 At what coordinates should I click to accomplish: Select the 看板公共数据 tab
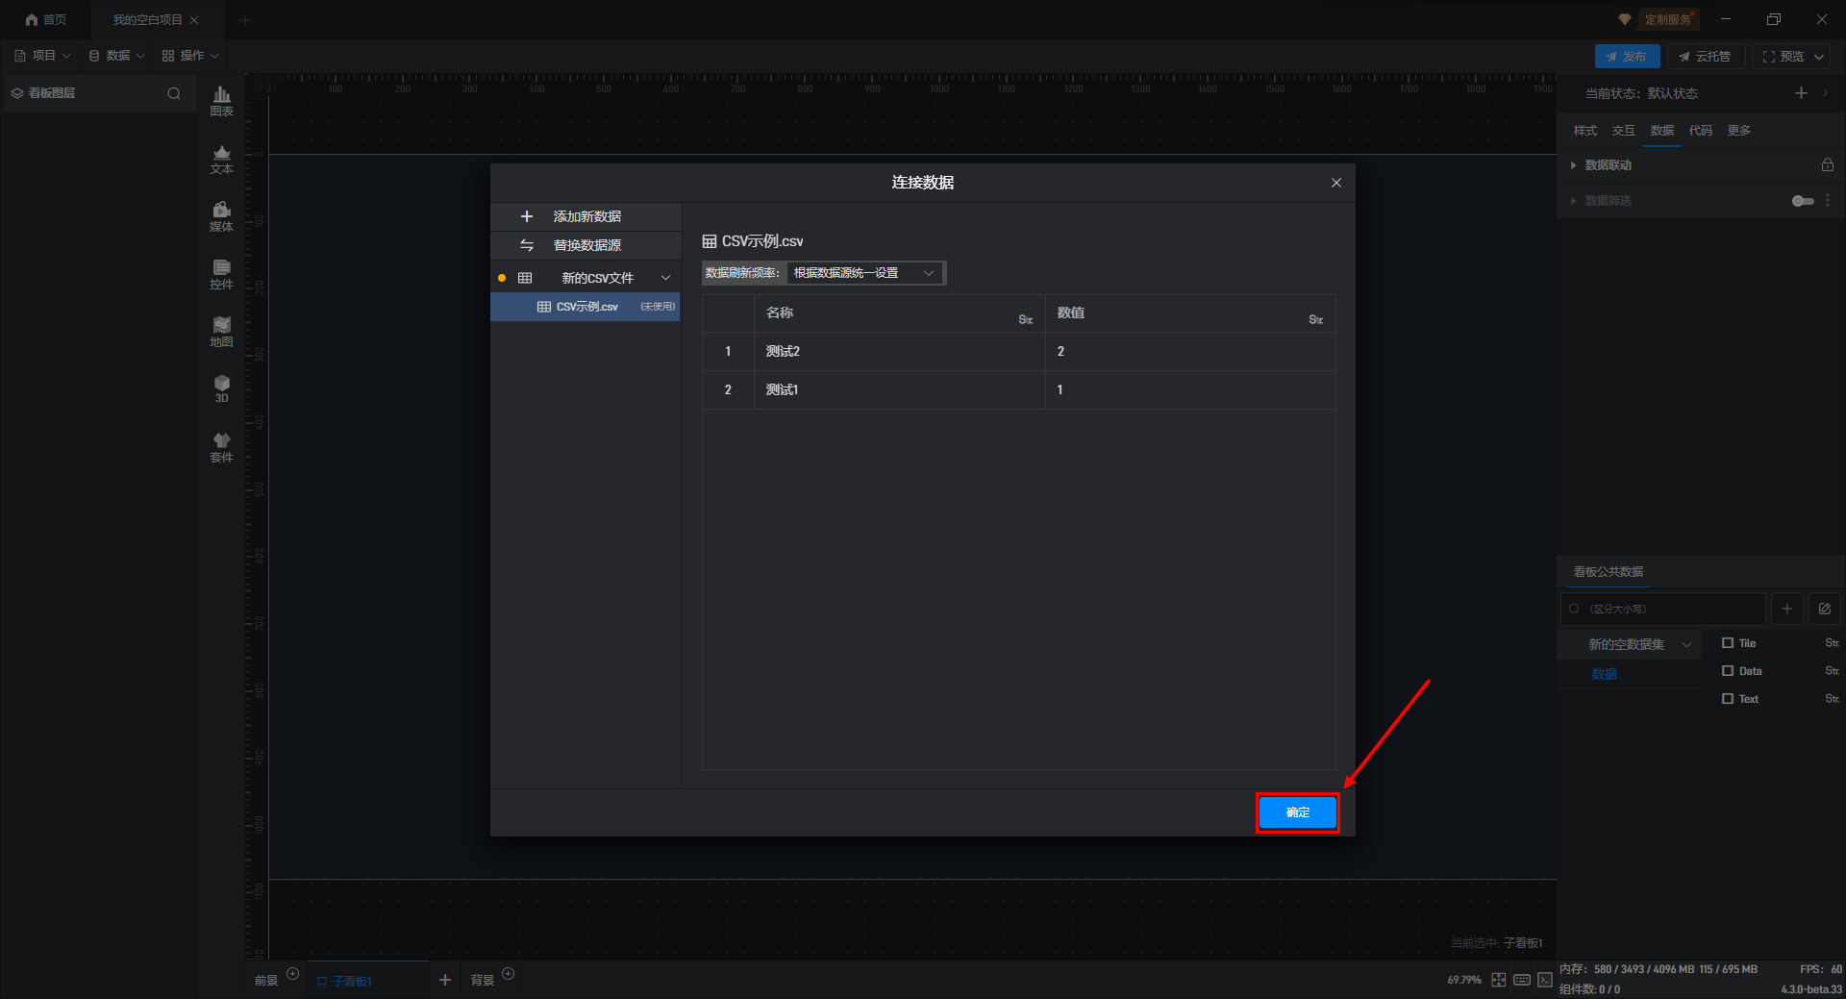click(1608, 572)
